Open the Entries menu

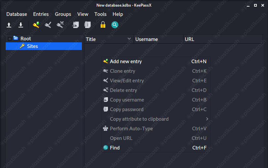(41, 14)
